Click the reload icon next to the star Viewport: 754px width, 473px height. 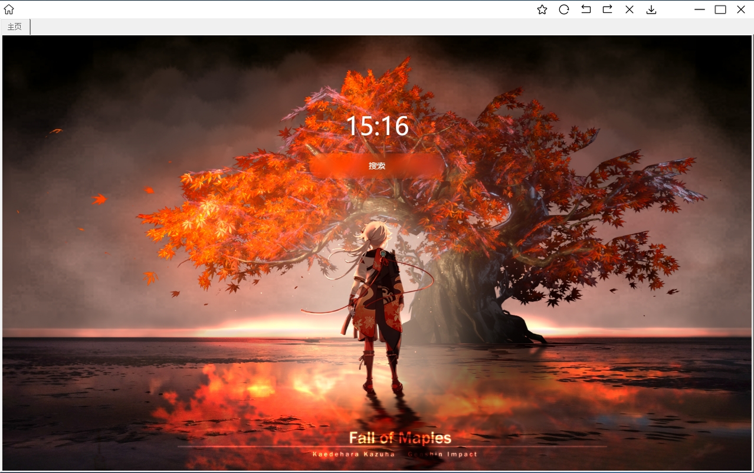tap(563, 9)
